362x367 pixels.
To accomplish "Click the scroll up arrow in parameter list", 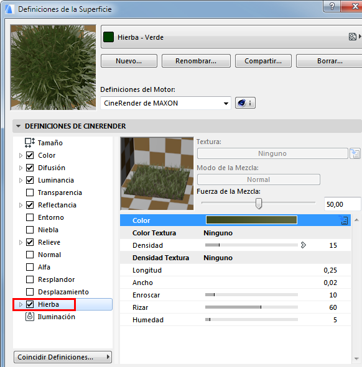I will [356, 220].
